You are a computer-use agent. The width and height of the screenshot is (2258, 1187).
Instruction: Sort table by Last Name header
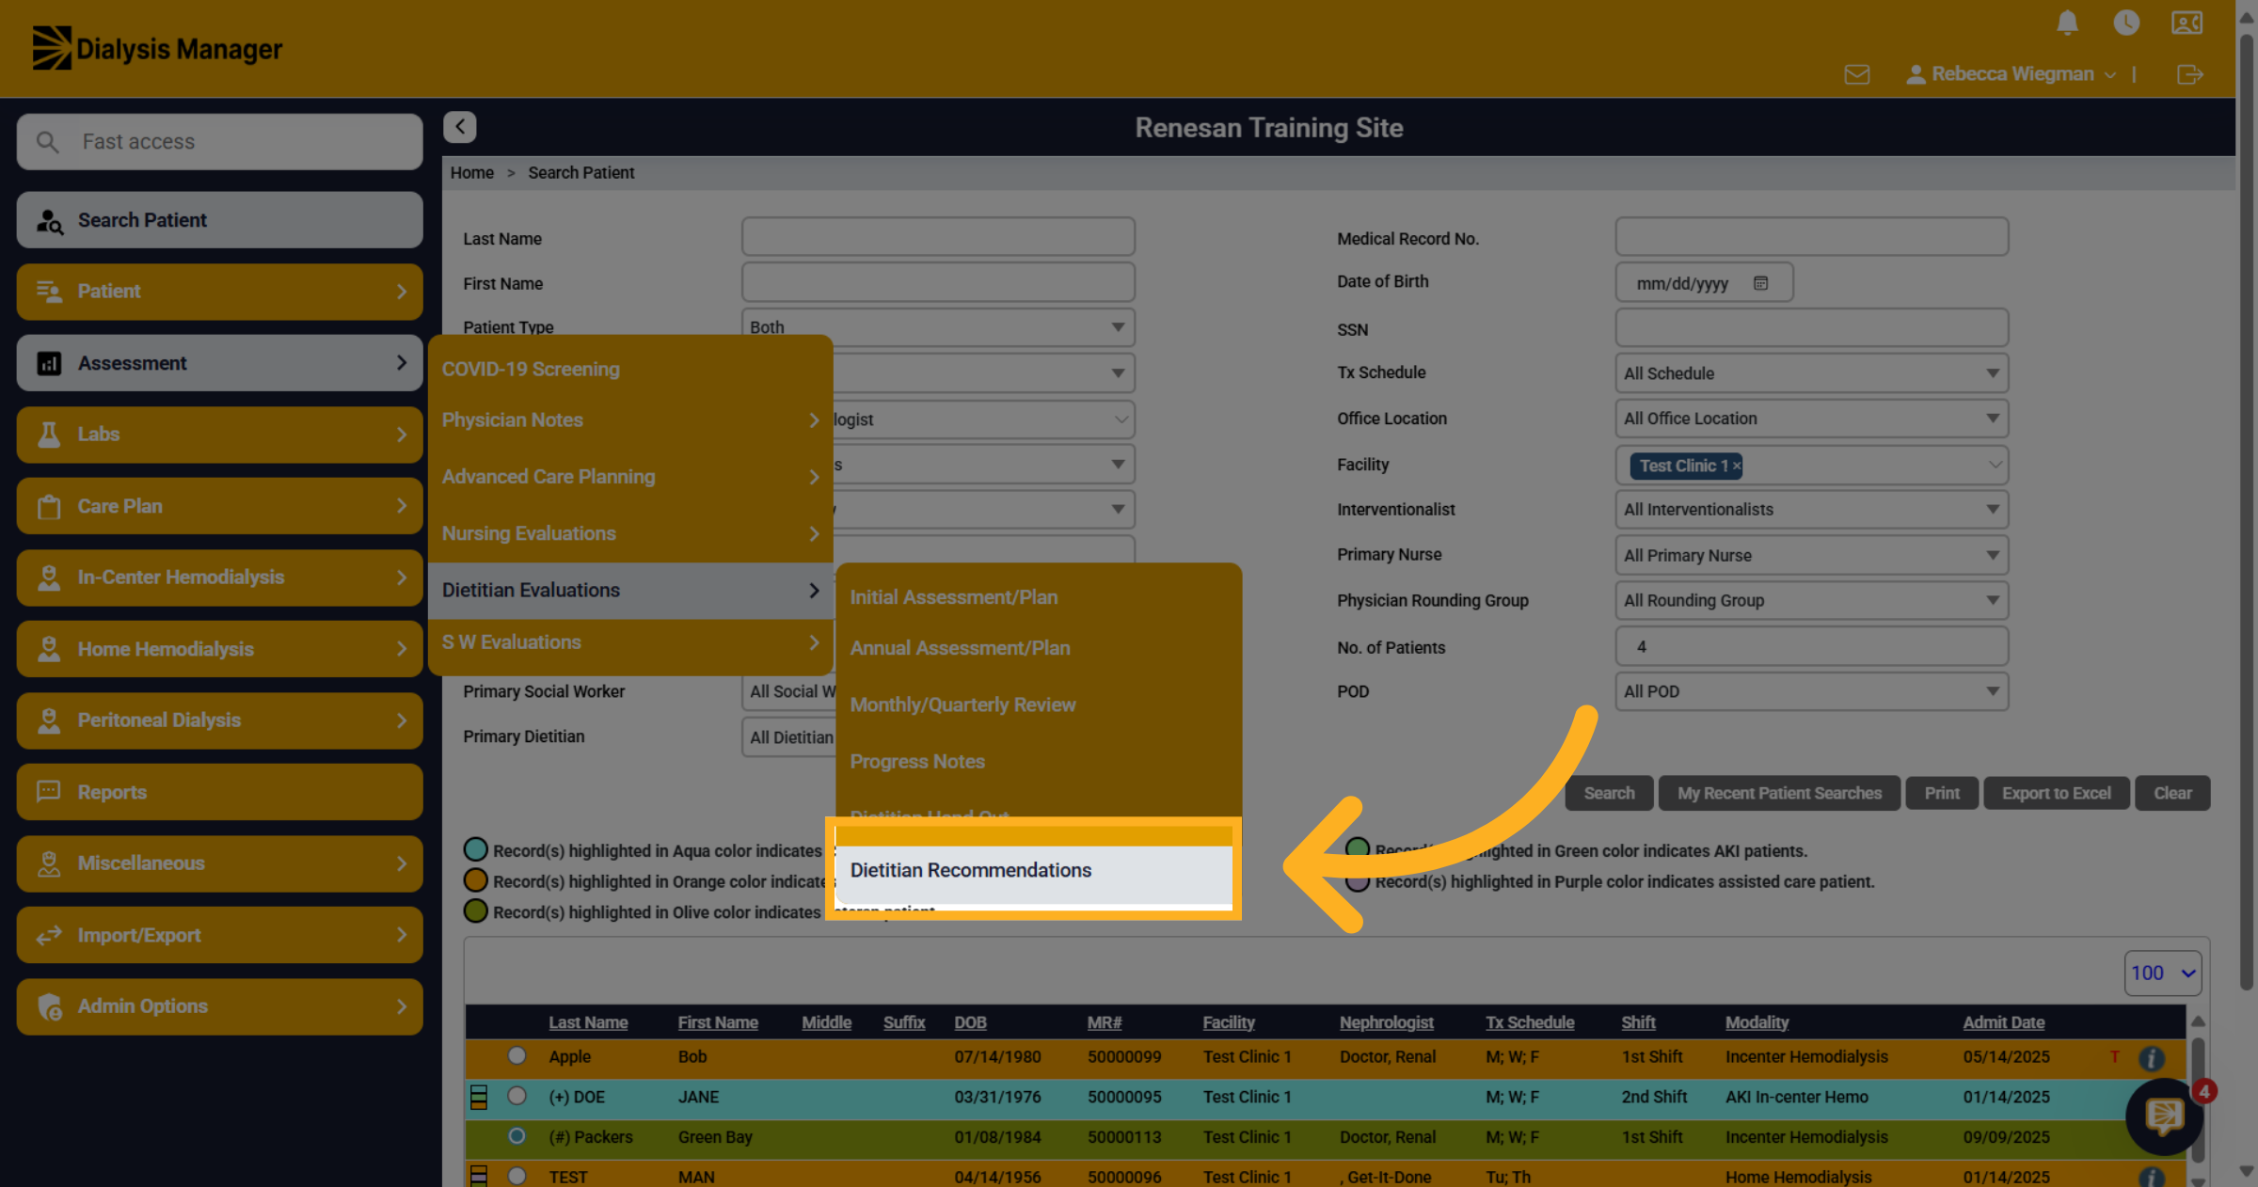588,1022
